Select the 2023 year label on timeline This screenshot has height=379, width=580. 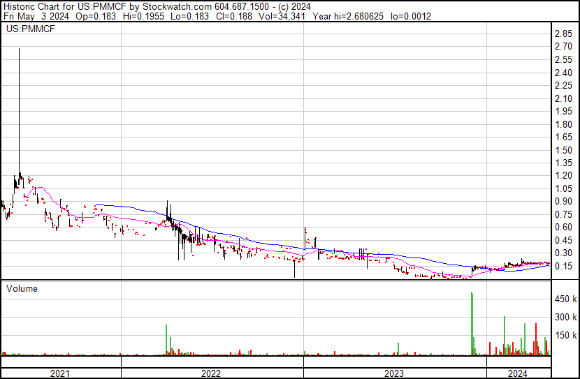395,373
